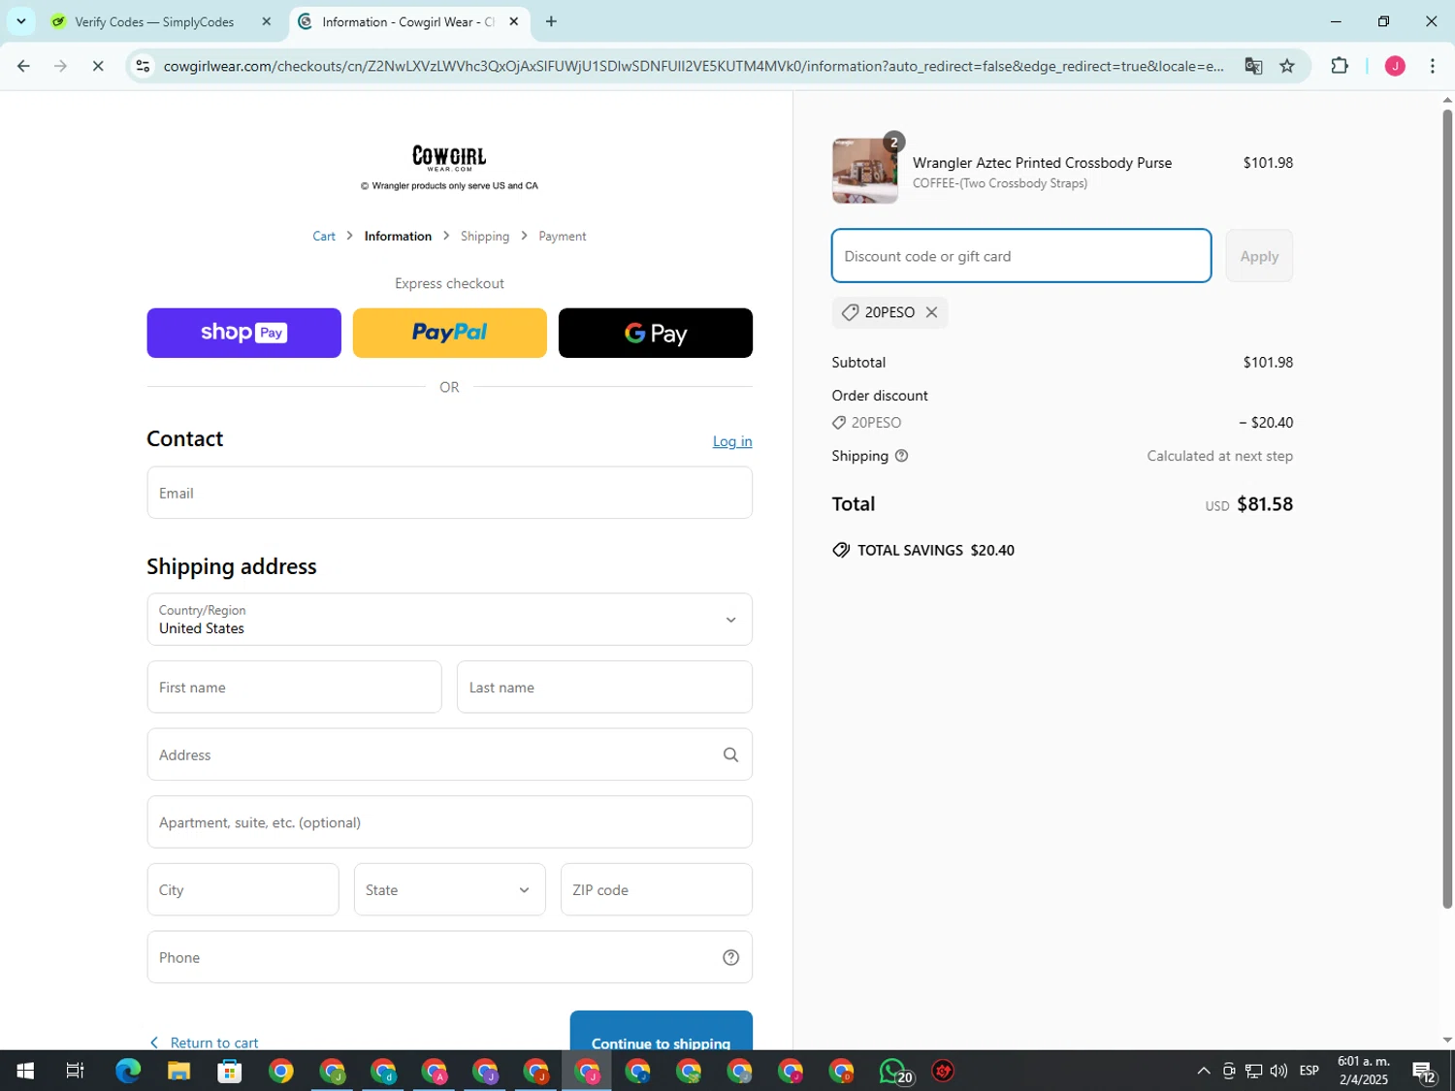Open the Chrome profile avatar J
The image size is (1455, 1091).
[1395, 66]
